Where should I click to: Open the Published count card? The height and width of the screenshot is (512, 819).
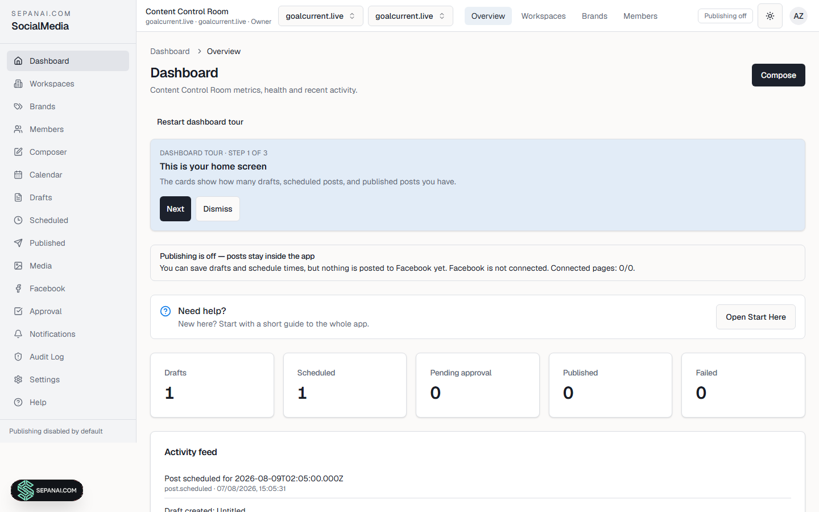610,385
